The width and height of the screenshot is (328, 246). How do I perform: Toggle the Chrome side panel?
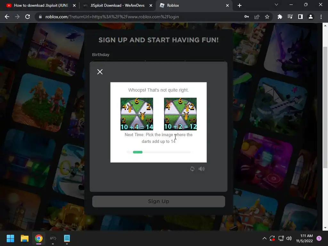pyautogui.click(x=300, y=17)
